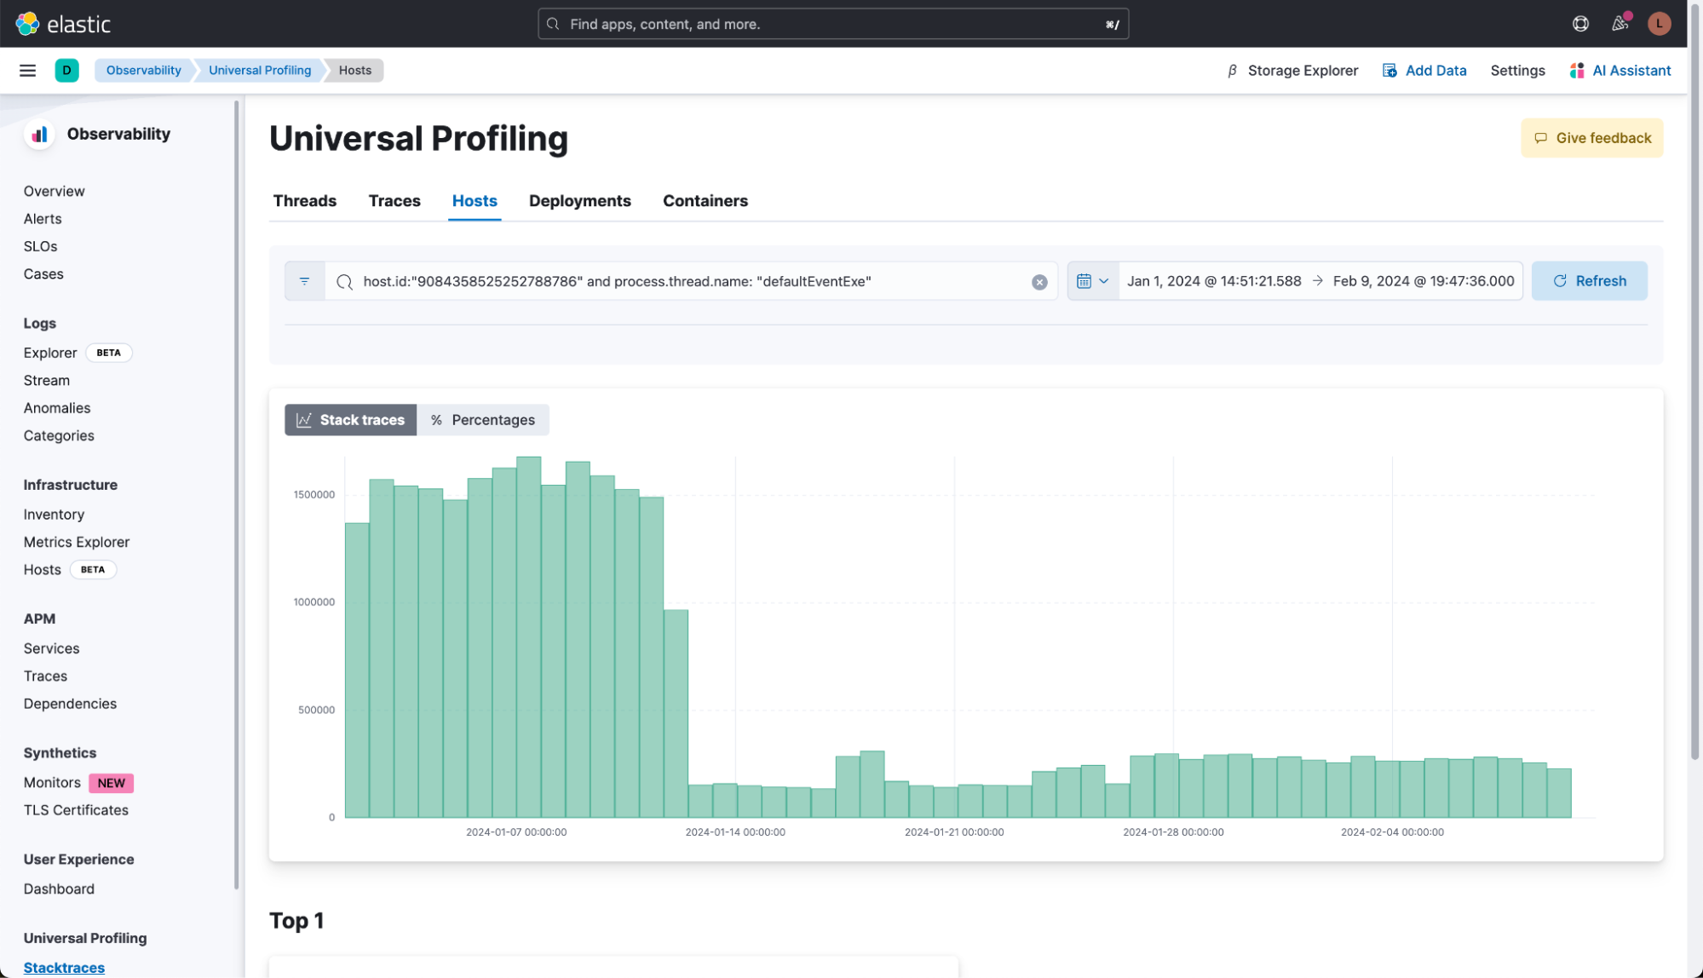The width and height of the screenshot is (1703, 978).
Task: Click the Elastic logo icon
Action: coord(27,24)
